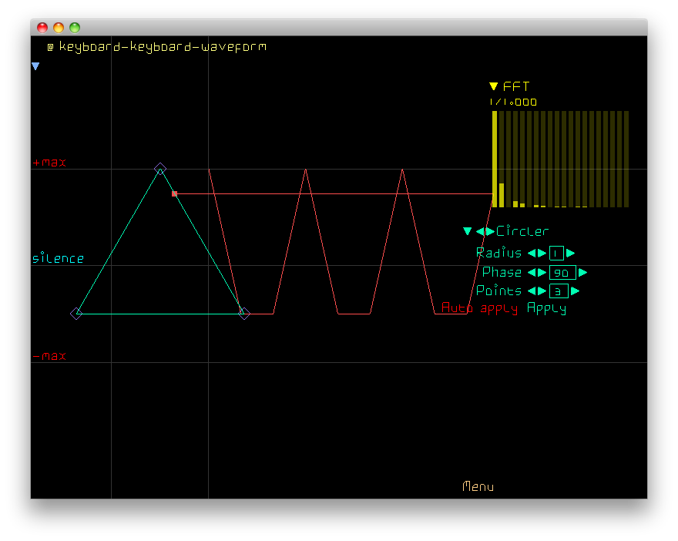Select the Points value field showing 3
The height and width of the screenshot is (541, 678).
click(556, 291)
